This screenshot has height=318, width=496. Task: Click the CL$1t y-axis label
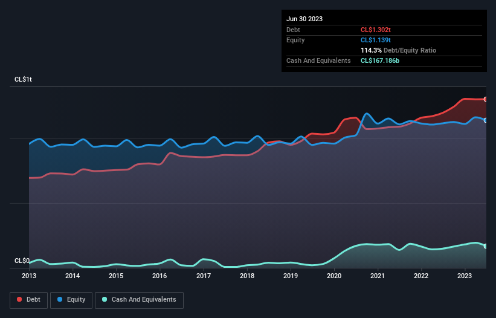[23, 79]
